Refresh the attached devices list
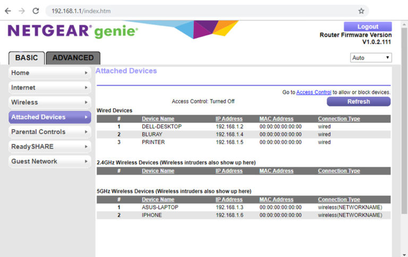 359,102
